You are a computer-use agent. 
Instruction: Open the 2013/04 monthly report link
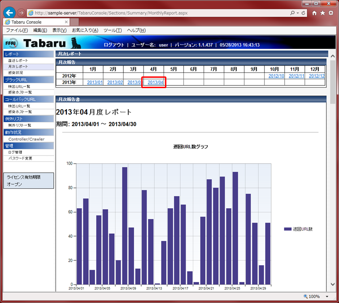coord(156,82)
